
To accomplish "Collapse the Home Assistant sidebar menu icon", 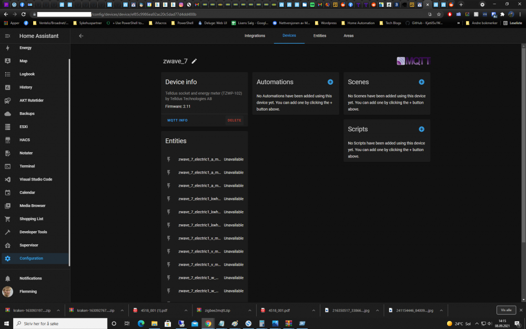I will (7, 36).
